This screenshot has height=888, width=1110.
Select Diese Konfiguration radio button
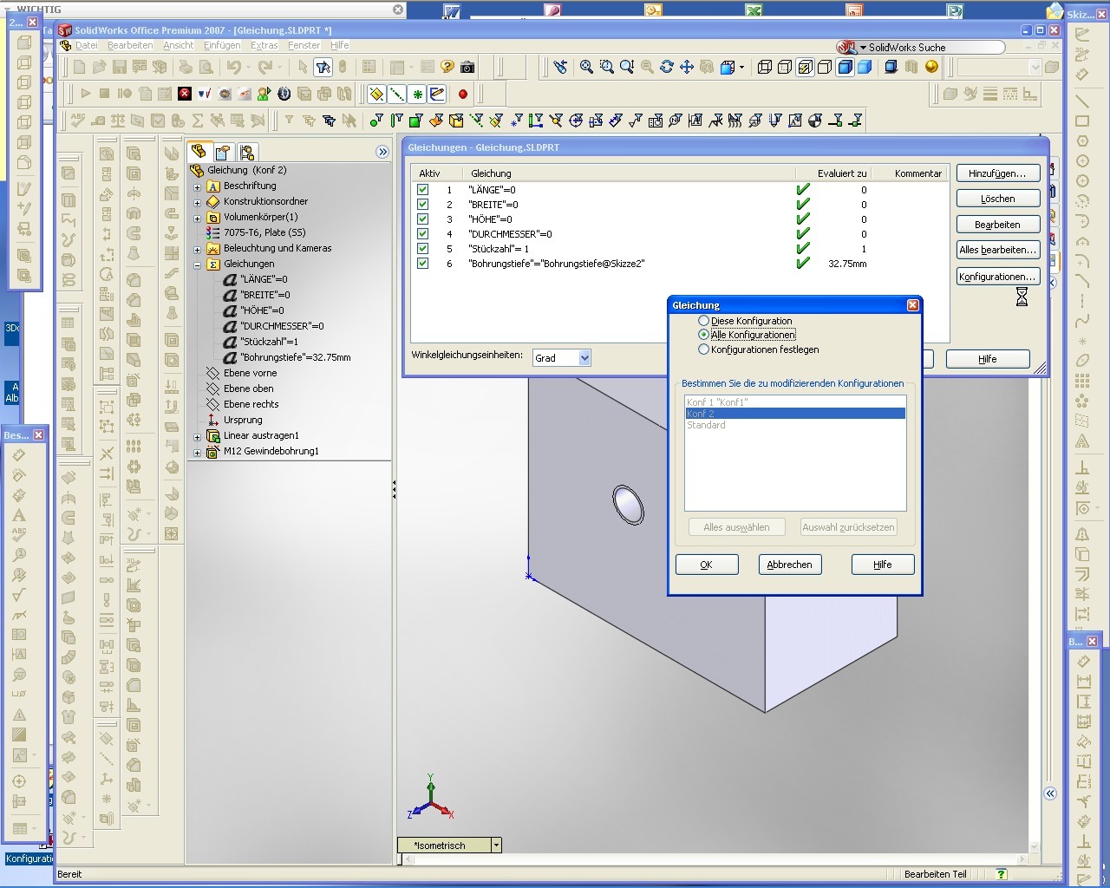(703, 321)
